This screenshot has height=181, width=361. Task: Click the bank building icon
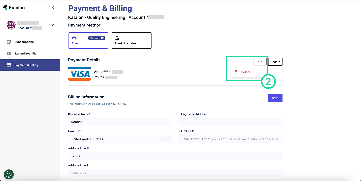pos(117,38)
